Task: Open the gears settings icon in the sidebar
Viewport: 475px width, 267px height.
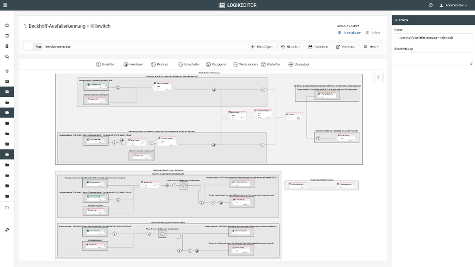Action: pyautogui.click(x=7, y=229)
